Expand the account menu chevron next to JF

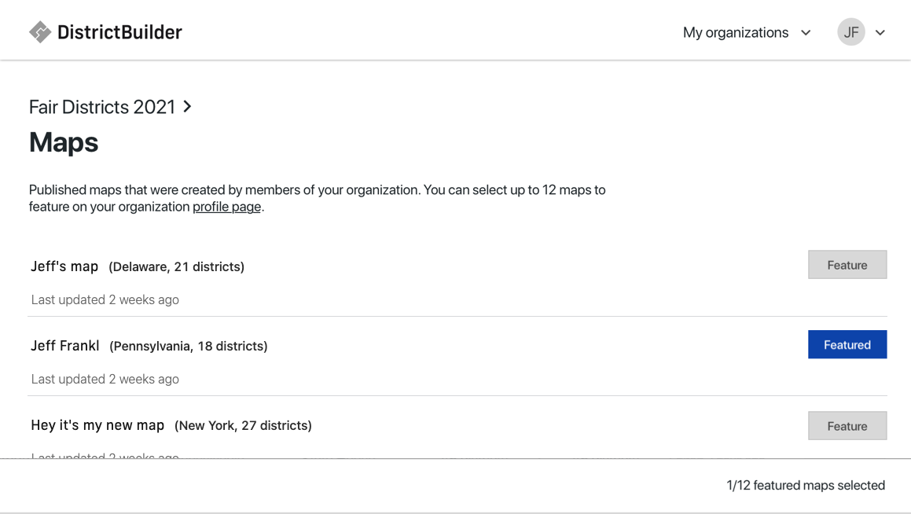880,33
